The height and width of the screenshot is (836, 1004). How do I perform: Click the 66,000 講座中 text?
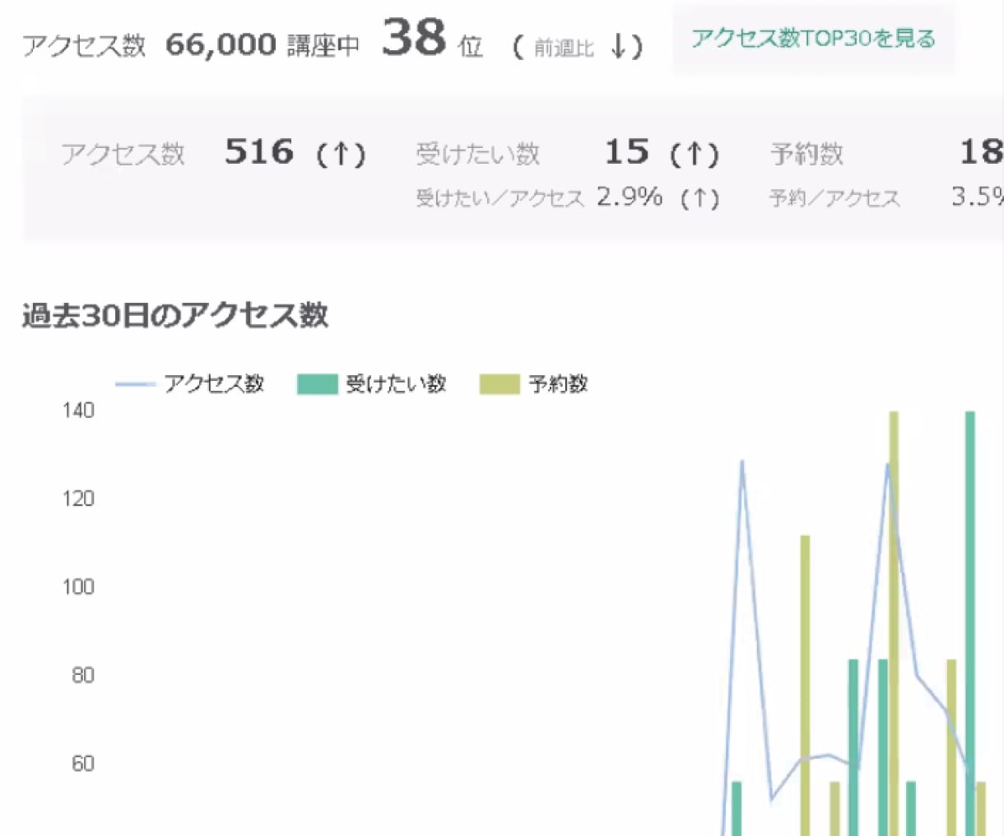(263, 44)
